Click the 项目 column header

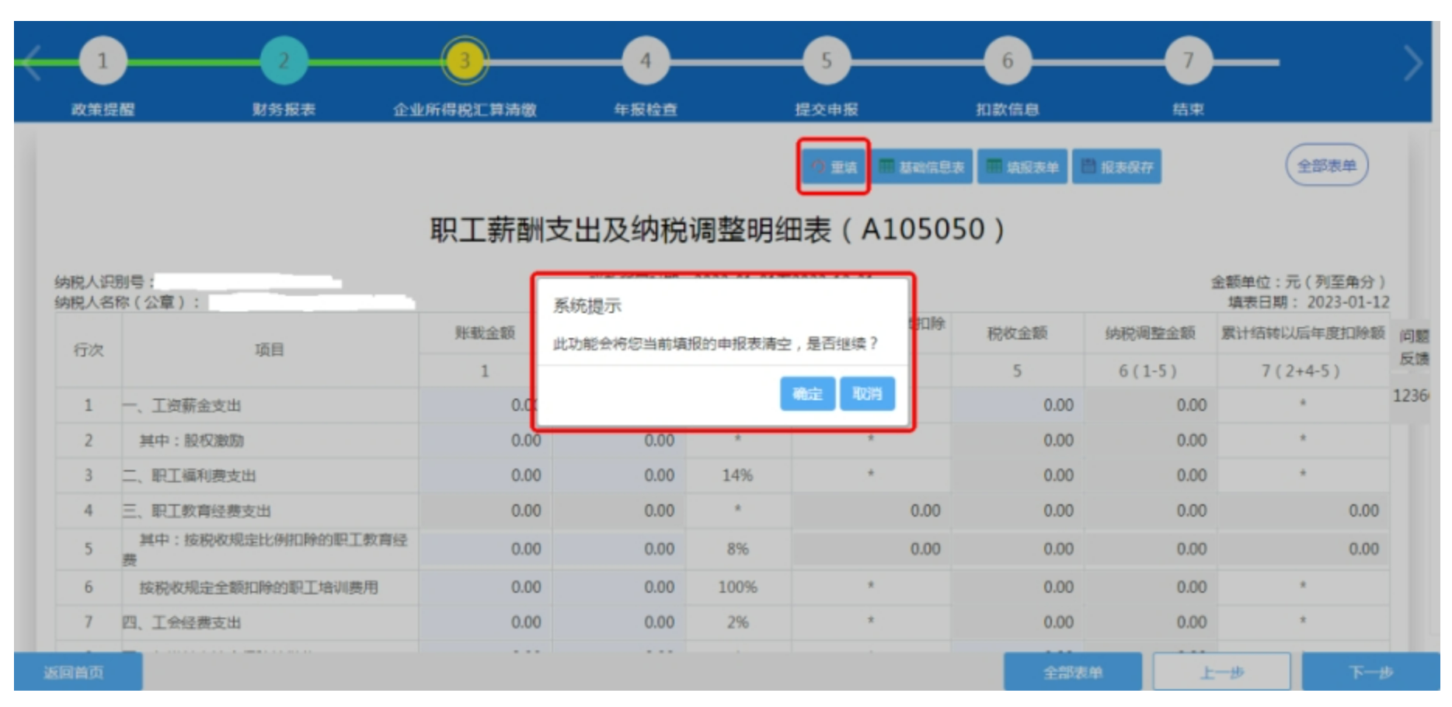(270, 350)
